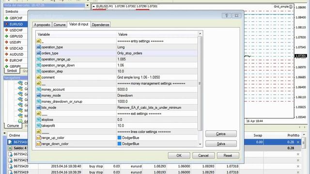This screenshot has width=310, height=174.
Task: Click the money_mode variable icon
Action: point(39,96)
